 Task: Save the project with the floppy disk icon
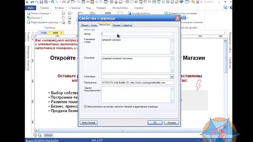pyautogui.click(x=42, y=2)
